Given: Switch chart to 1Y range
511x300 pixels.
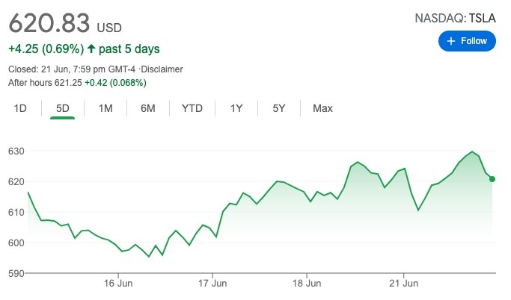Looking at the screenshot, I should [x=236, y=108].
